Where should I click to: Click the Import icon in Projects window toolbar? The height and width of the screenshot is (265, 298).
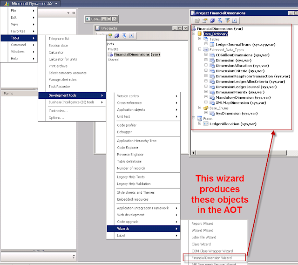point(131,36)
